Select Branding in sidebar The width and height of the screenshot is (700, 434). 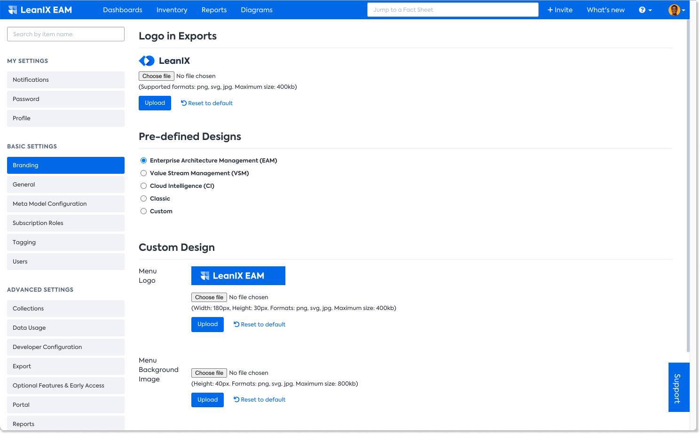tap(66, 165)
